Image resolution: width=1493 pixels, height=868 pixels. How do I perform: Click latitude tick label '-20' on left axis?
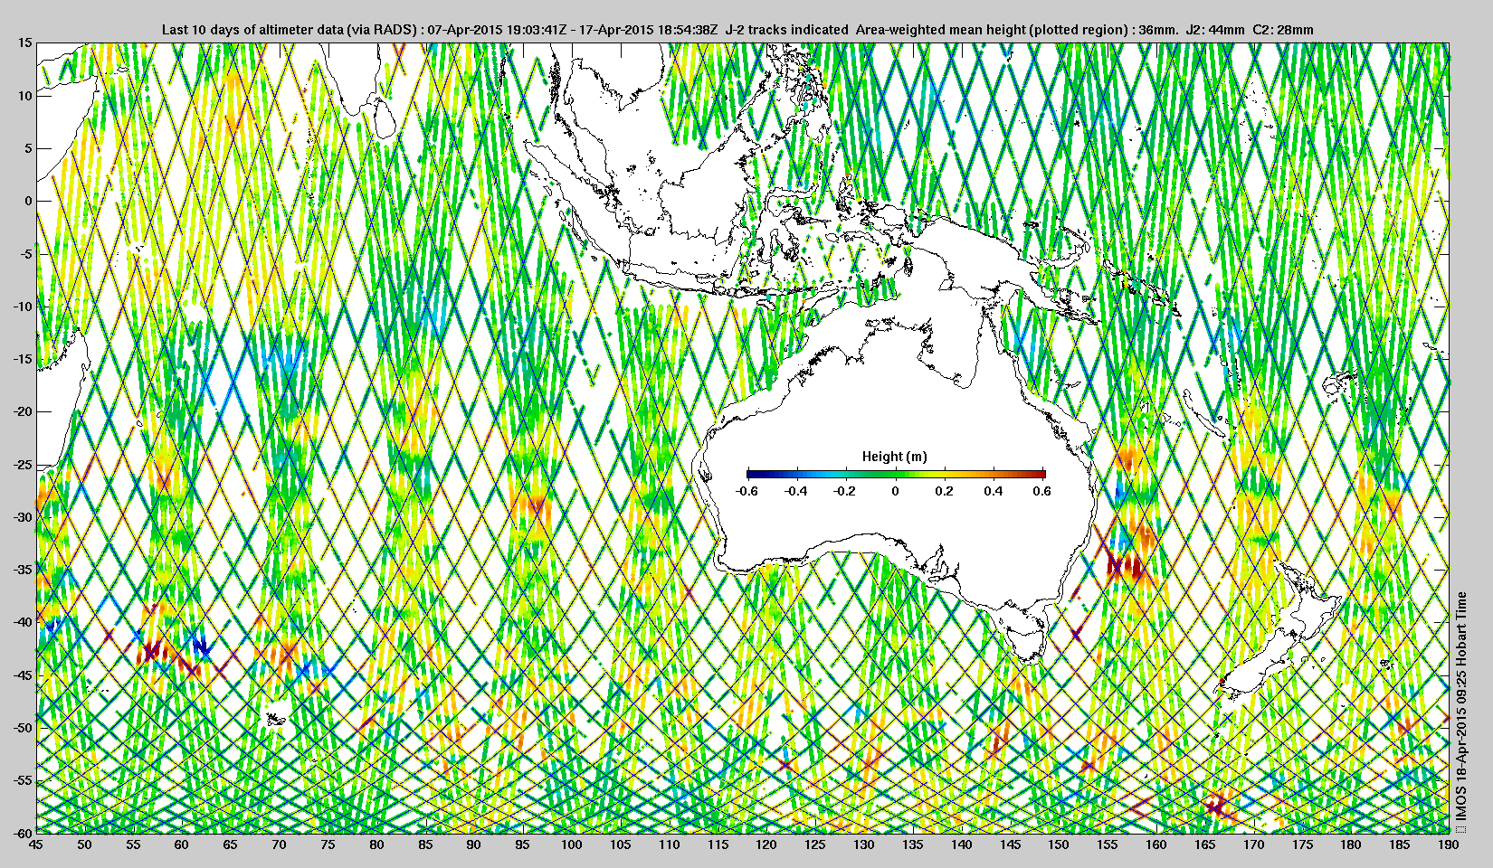(24, 411)
